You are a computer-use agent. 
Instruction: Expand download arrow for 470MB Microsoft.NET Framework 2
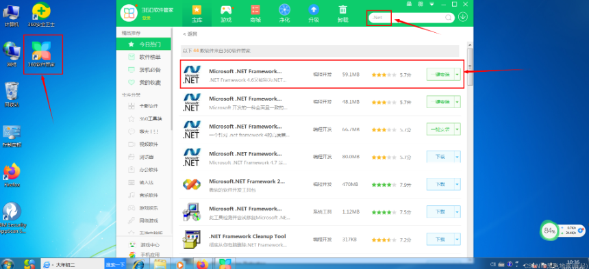click(457, 184)
